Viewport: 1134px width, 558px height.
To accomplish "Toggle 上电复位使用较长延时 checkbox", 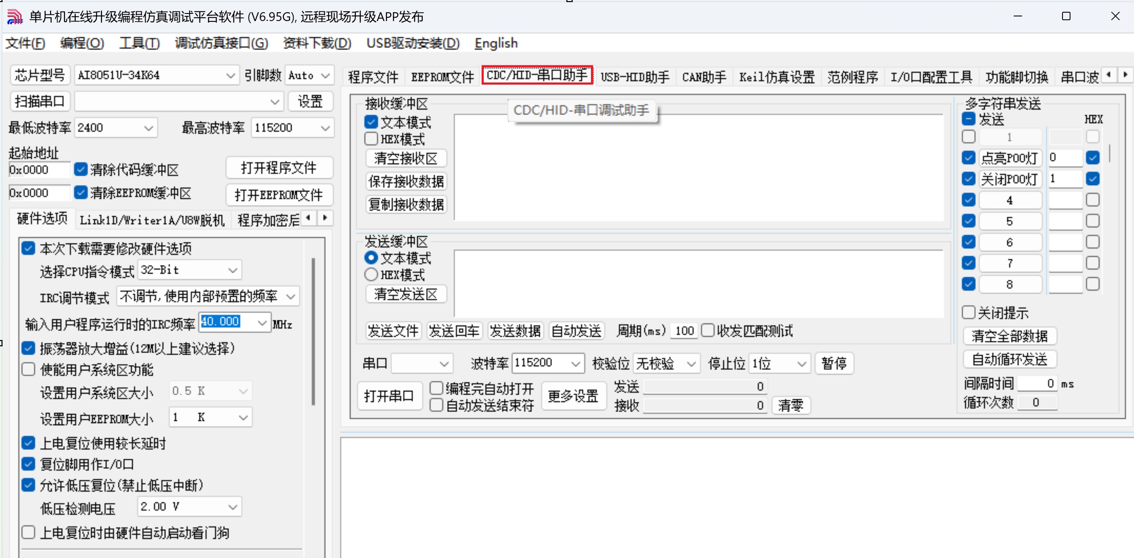I will (28, 443).
